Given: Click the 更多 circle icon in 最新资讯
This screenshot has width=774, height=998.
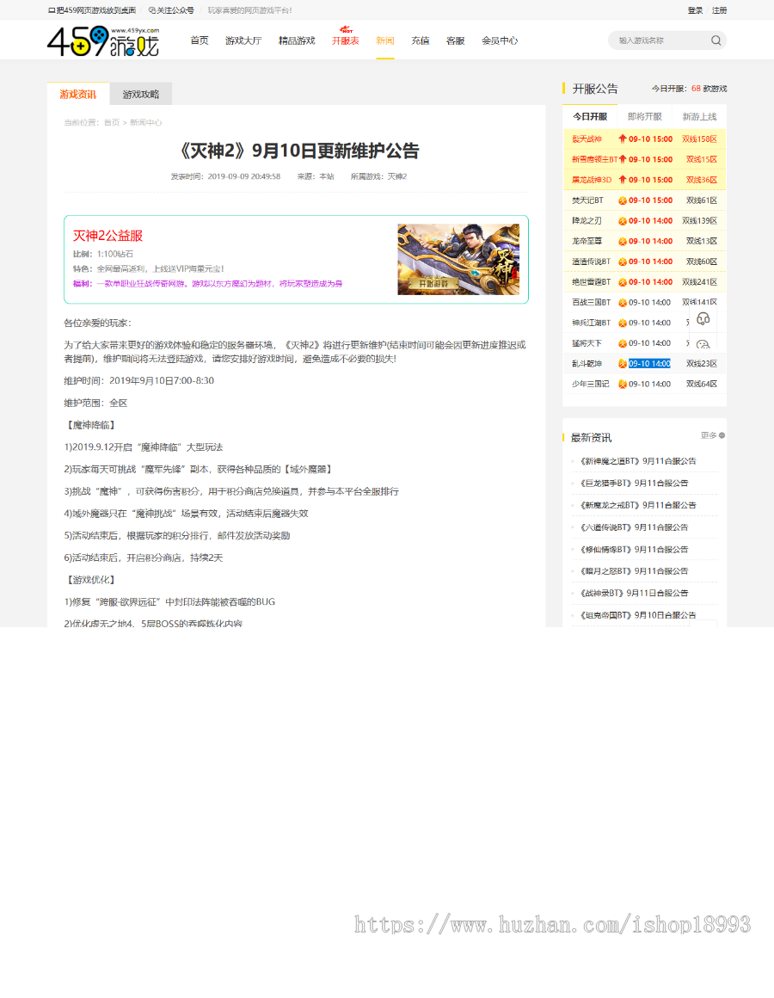Looking at the screenshot, I should point(722,435).
